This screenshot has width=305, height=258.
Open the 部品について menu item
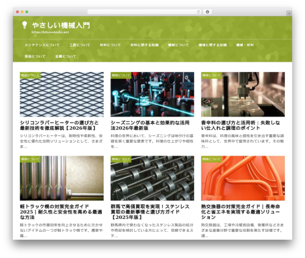click(35, 56)
